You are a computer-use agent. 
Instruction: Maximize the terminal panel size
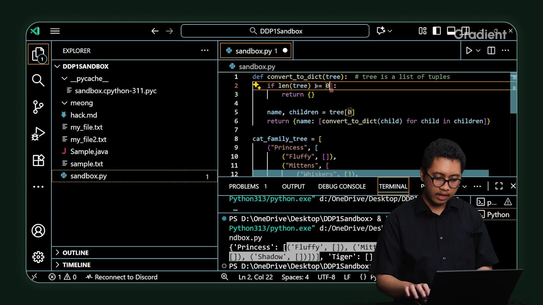(x=499, y=186)
